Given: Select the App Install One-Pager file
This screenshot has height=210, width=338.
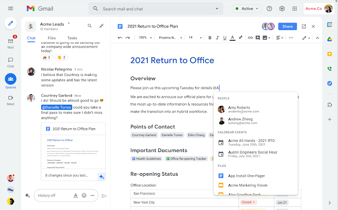Looking at the screenshot, I should (255, 176).
